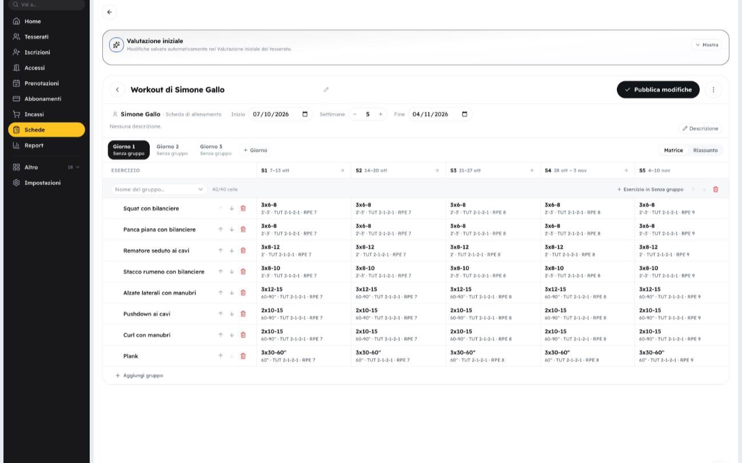Delete the Plank exercise
Screen dimensions: 742x463
coord(243,356)
